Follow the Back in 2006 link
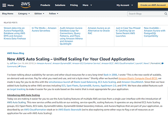This screenshot has width=168, height=116. [110, 75]
